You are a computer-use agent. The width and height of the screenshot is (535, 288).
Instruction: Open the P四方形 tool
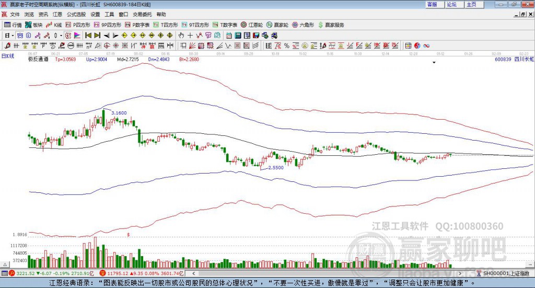click(77, 25)
